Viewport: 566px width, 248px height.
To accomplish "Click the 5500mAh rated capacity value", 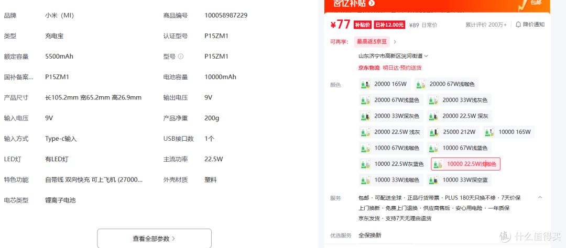I will coord(59,57).
